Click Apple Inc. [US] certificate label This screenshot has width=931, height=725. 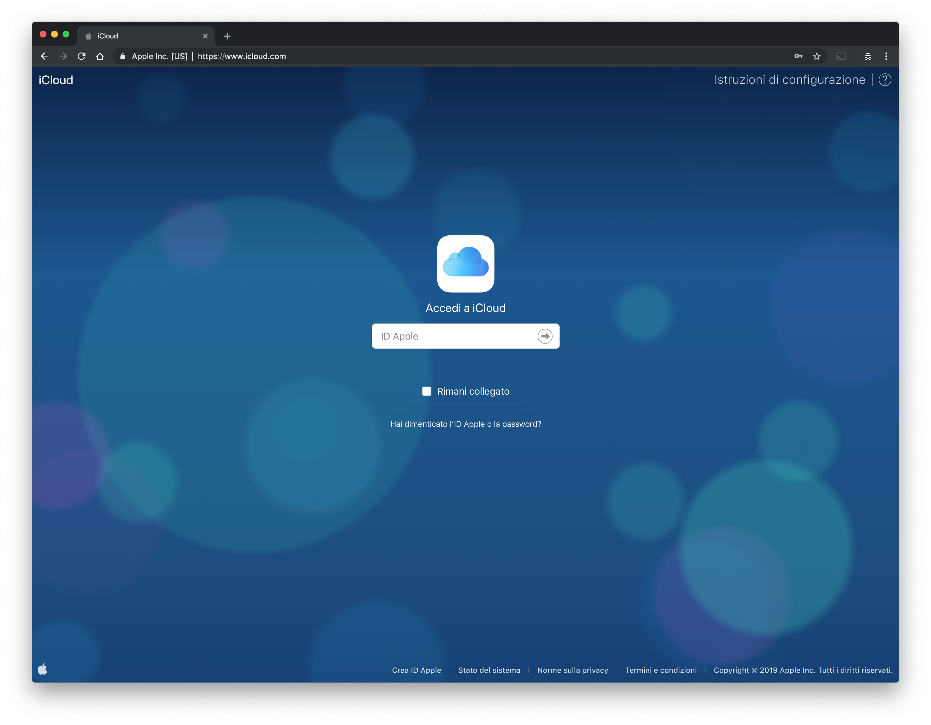coord(159,56)
